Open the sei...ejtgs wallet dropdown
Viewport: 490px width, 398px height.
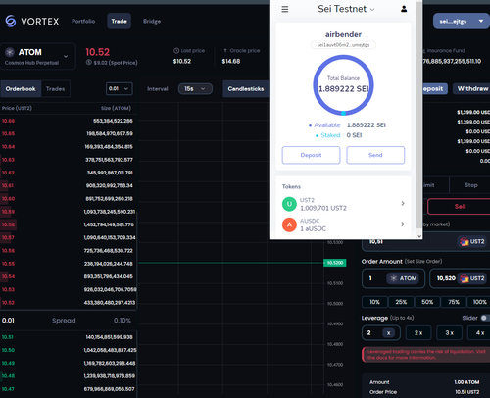462,22
